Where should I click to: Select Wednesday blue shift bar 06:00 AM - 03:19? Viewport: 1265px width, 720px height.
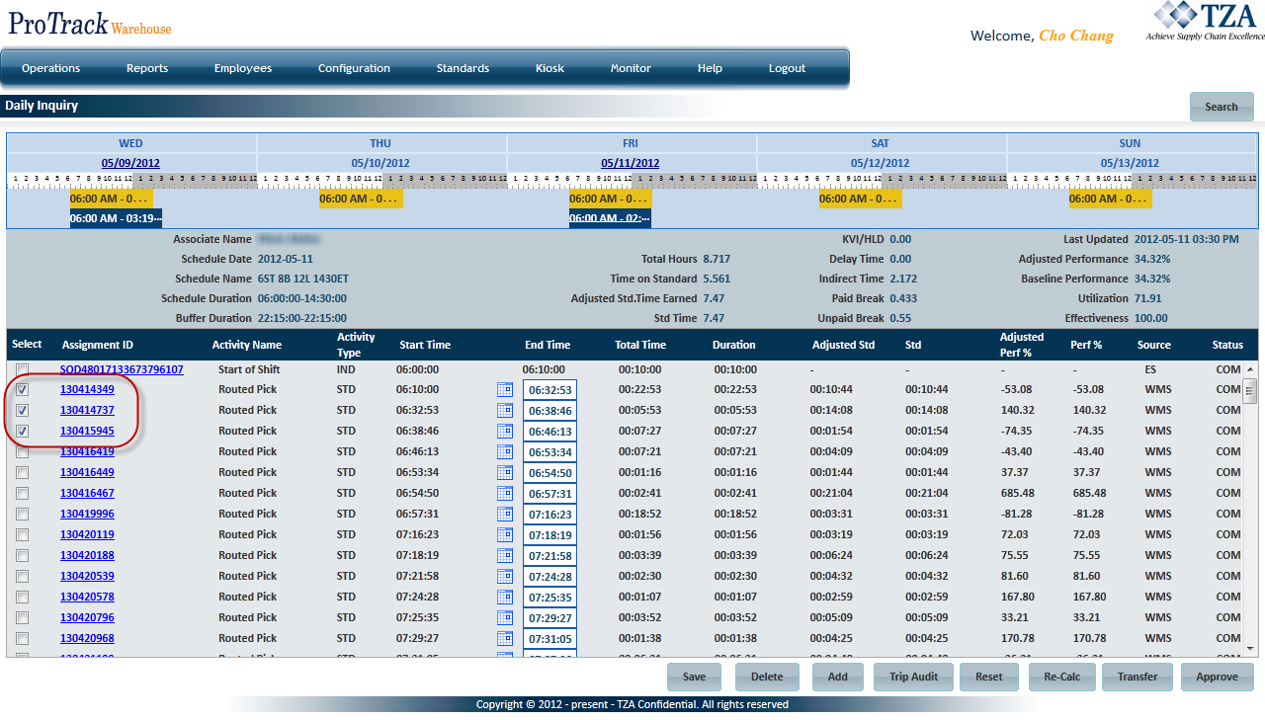(x=116, y=218)
